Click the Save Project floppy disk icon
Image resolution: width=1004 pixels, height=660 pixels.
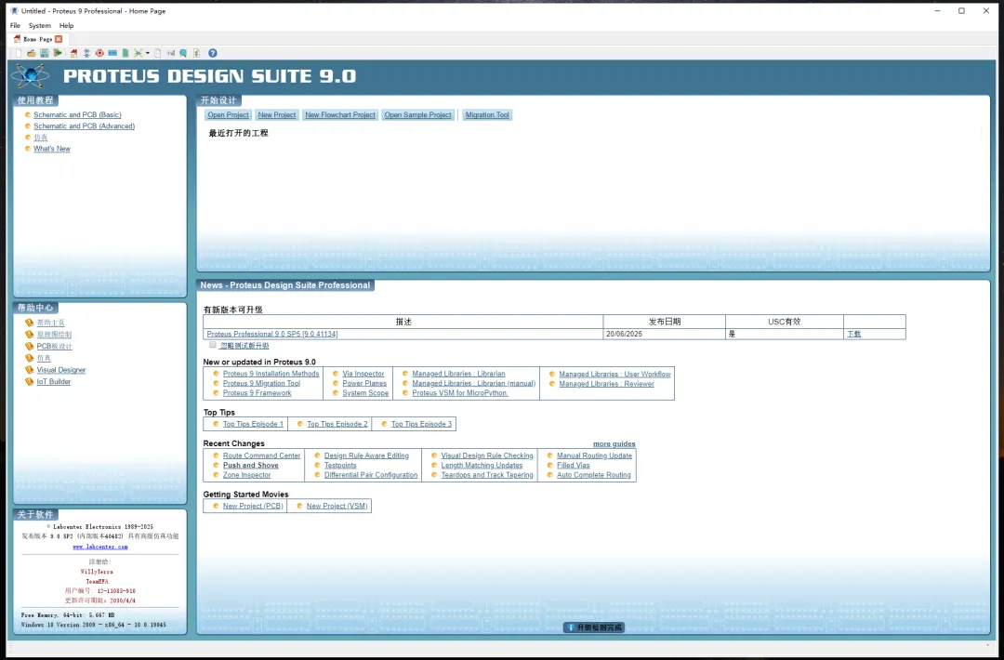pyautogui.click(x=45, y=53)
